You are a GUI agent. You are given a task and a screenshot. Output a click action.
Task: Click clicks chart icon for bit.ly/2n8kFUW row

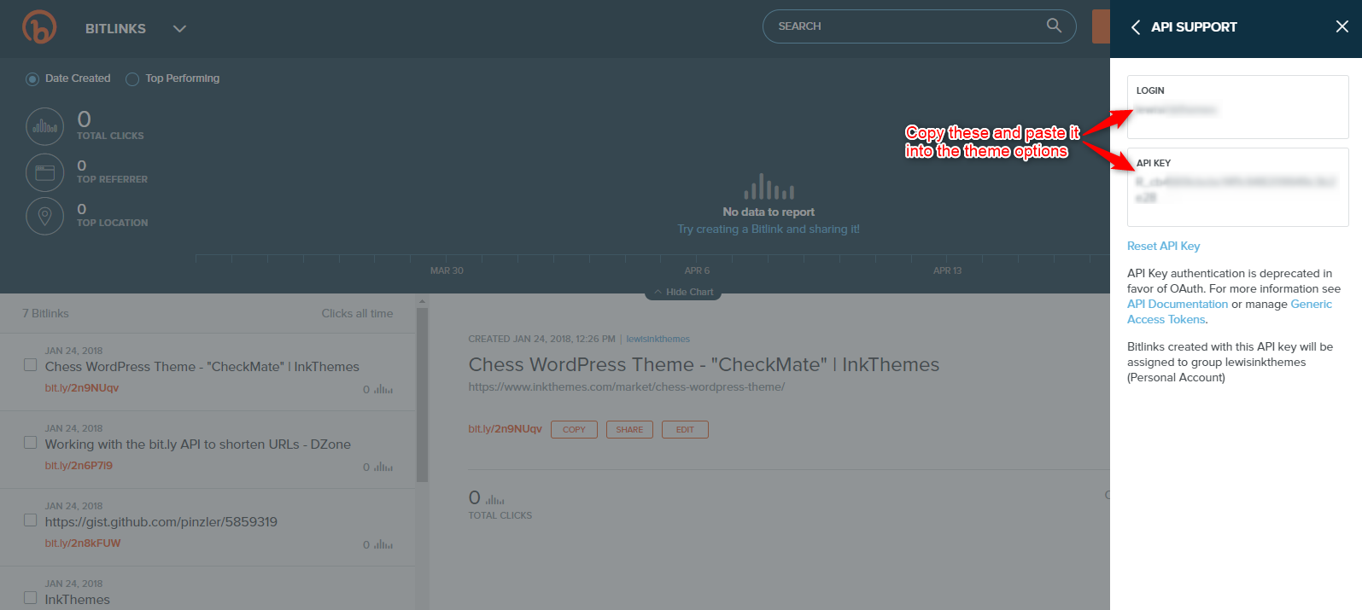[383, 544]
